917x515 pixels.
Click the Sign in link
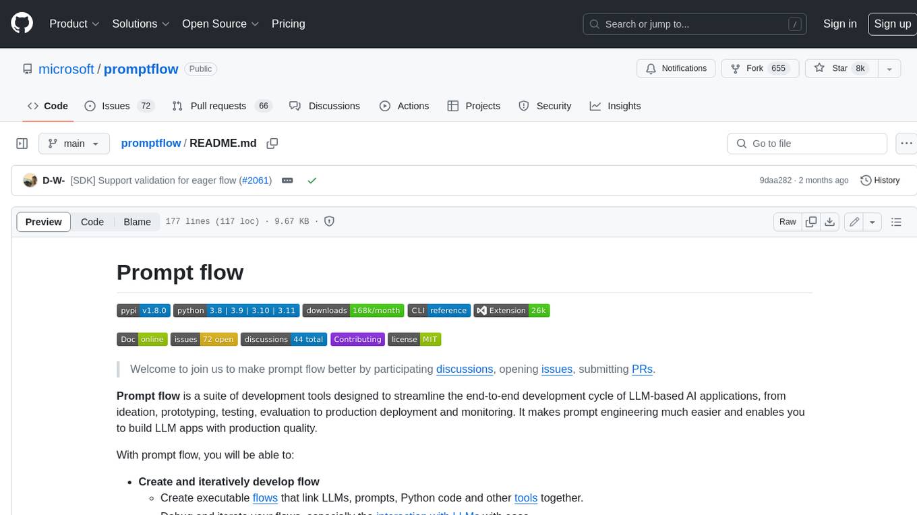pyautogui.click(x=839, y=24)
